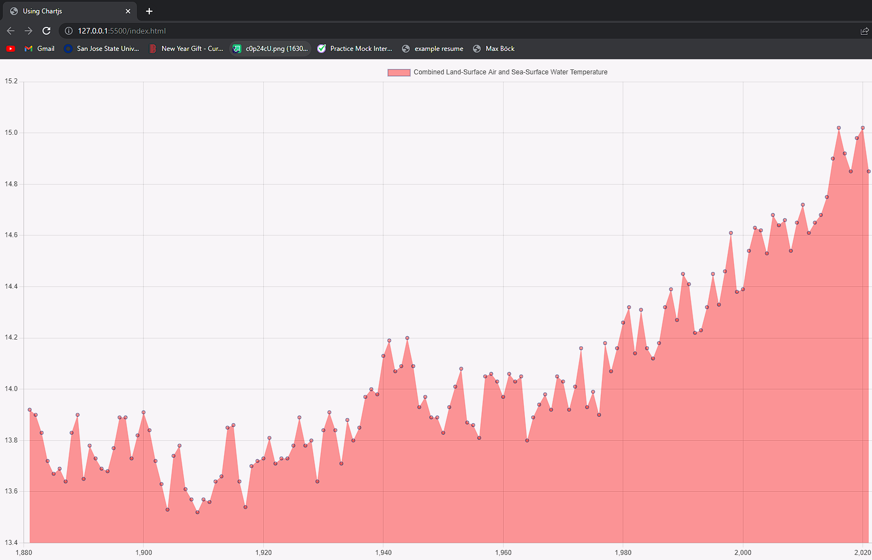872x560 pixels.
Task: Click the c0p24cU.png bookmark thumbnail icon
Action: tap(237, 49)
